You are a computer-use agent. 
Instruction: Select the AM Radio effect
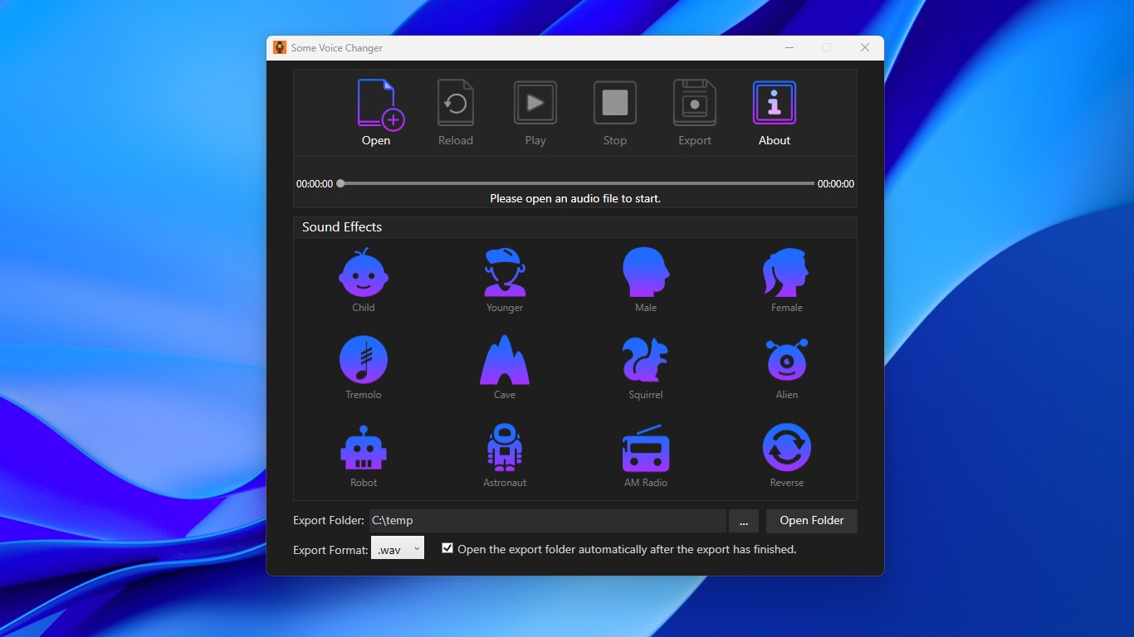click(646, 453)
